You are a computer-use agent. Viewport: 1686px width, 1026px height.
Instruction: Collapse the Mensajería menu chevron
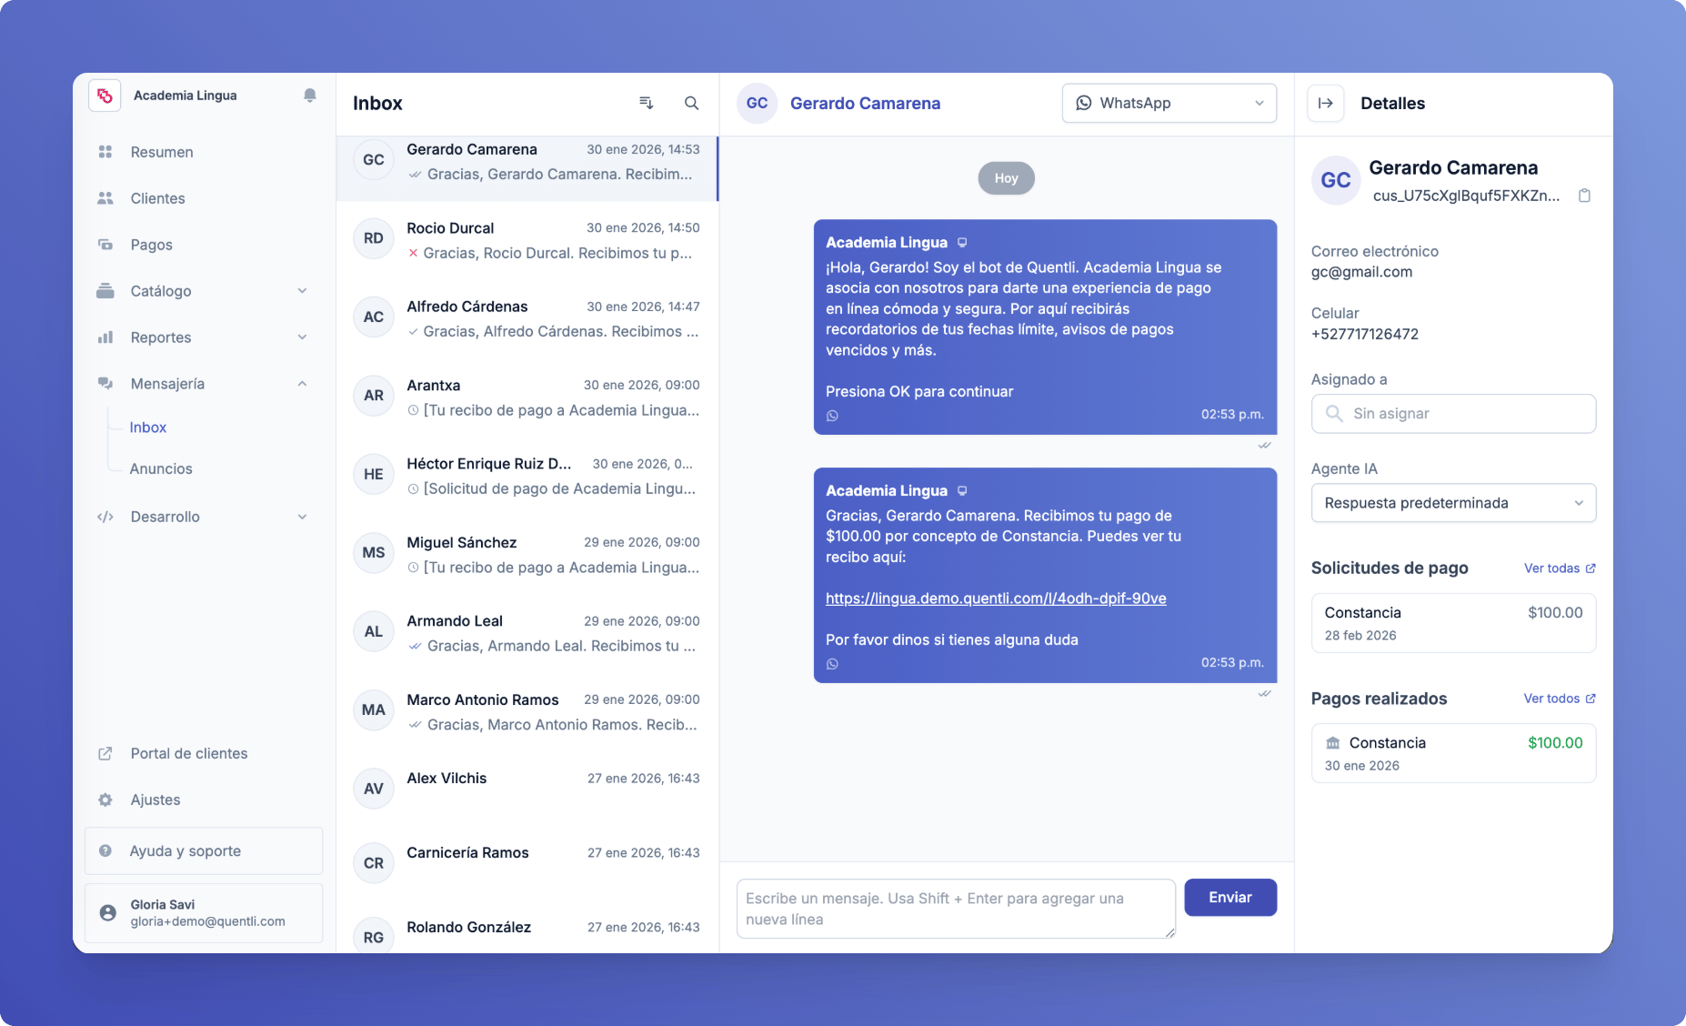[x=303, y=384]
